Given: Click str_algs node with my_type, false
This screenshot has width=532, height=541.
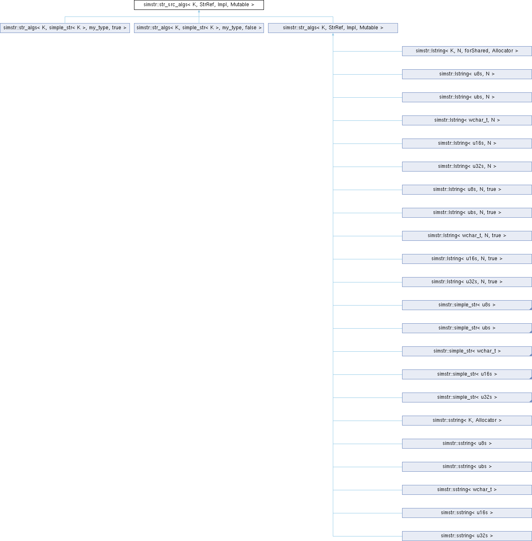Looking at the screenshot, I should 199,28.
